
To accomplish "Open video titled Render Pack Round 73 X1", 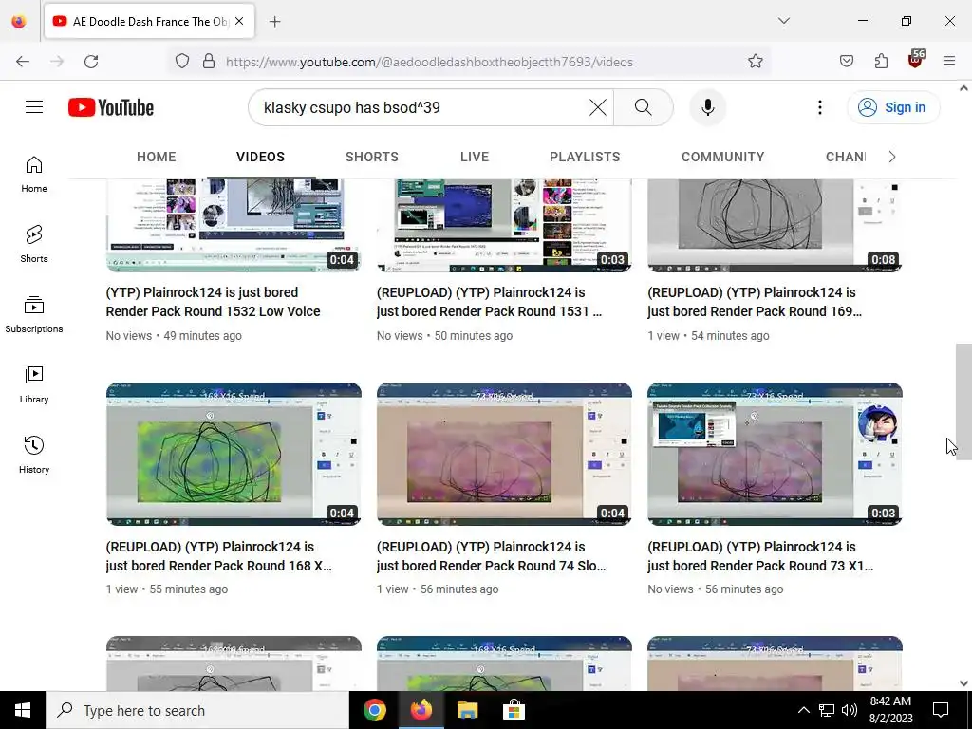I will click(760, 556).
